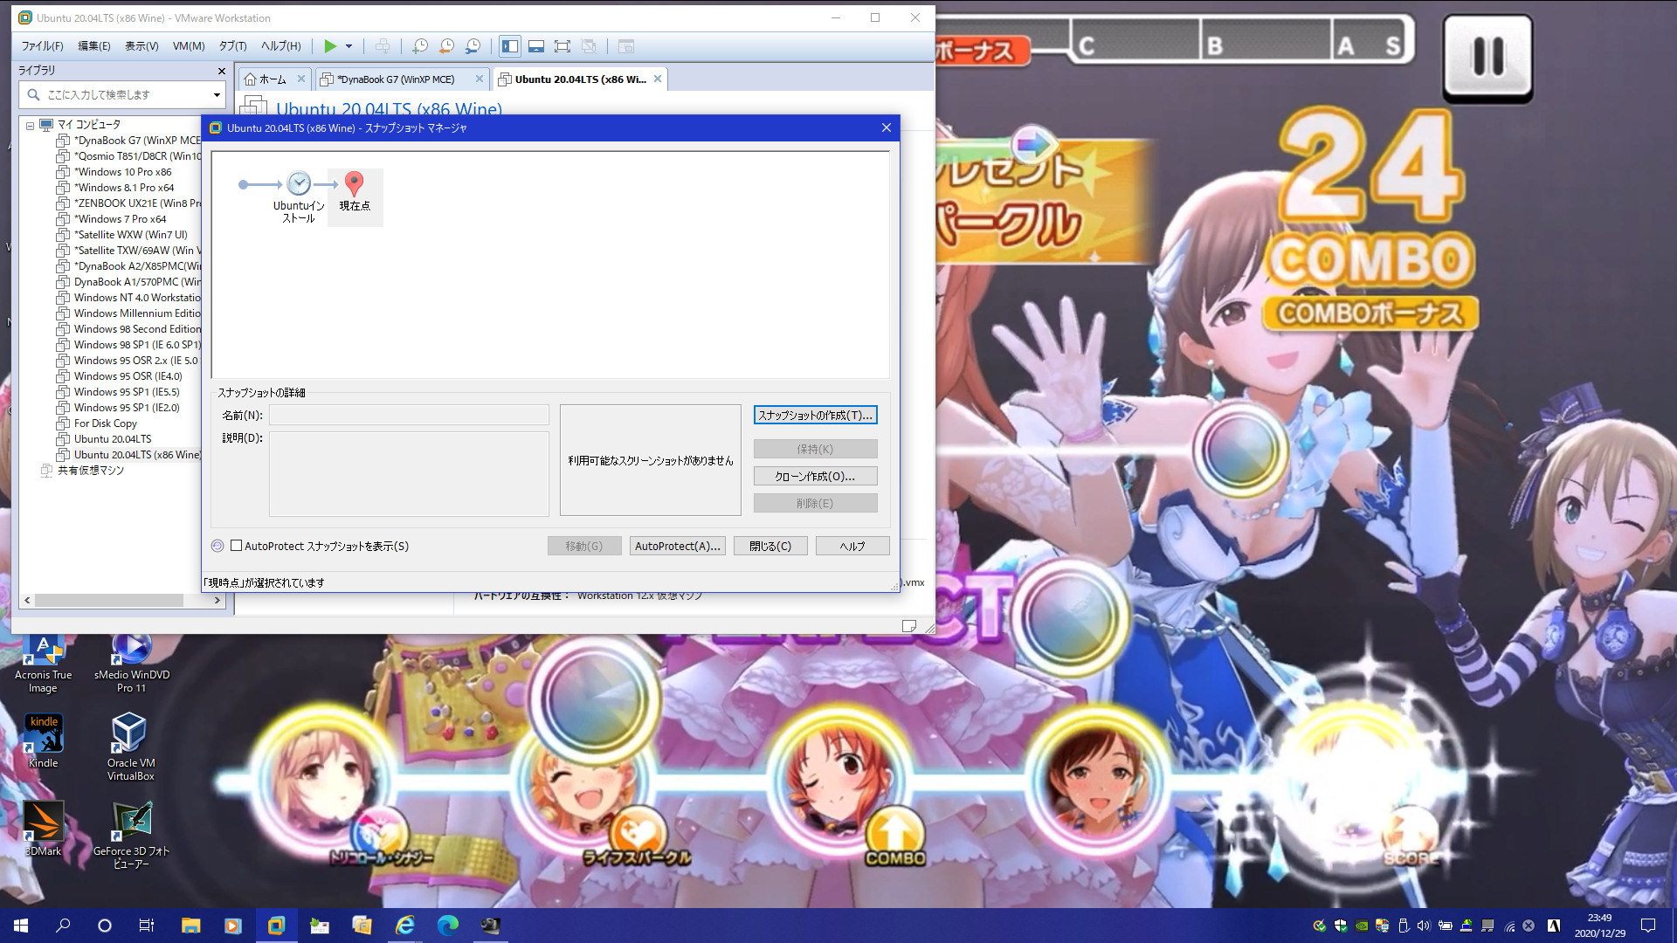Open Task View on the taskbar
The height and width of the screenshot is (943, 1677).
coord(147,926)
